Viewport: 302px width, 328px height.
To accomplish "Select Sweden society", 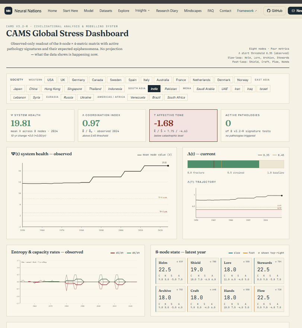I will pos(116,80).
